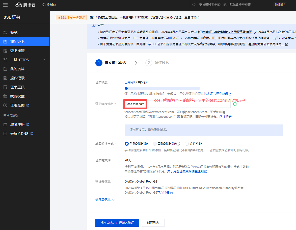The height and width of the screenshot is (230, 296).
Task: Click the 证书监控 sidebar icon
Action: tap(5, 105)
